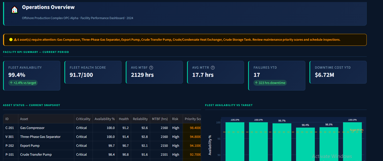Click the reliability value 92.8 cell
This screenshot has height=161, width=383.
click(x=140, y=137)
